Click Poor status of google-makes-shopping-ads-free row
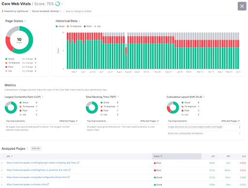 [157, 163]
